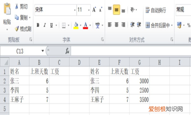Align text right icon
Image resolution: width=191 pixels, height=115 pixels.
[x=123, y=25]
